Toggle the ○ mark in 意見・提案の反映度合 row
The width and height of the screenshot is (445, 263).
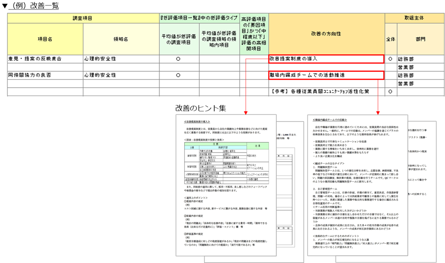[178, 59]
